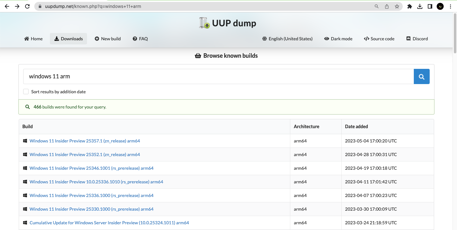
Task: Click the search field containing windows 11 arm
Action: coord(218,76)
